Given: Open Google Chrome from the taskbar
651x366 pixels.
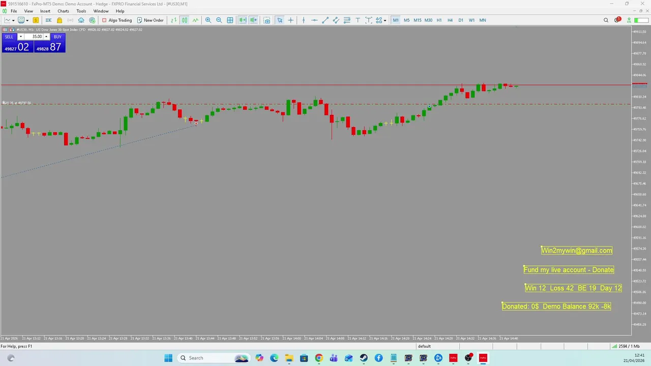Looking at the screenshot, I should point(318,358).
